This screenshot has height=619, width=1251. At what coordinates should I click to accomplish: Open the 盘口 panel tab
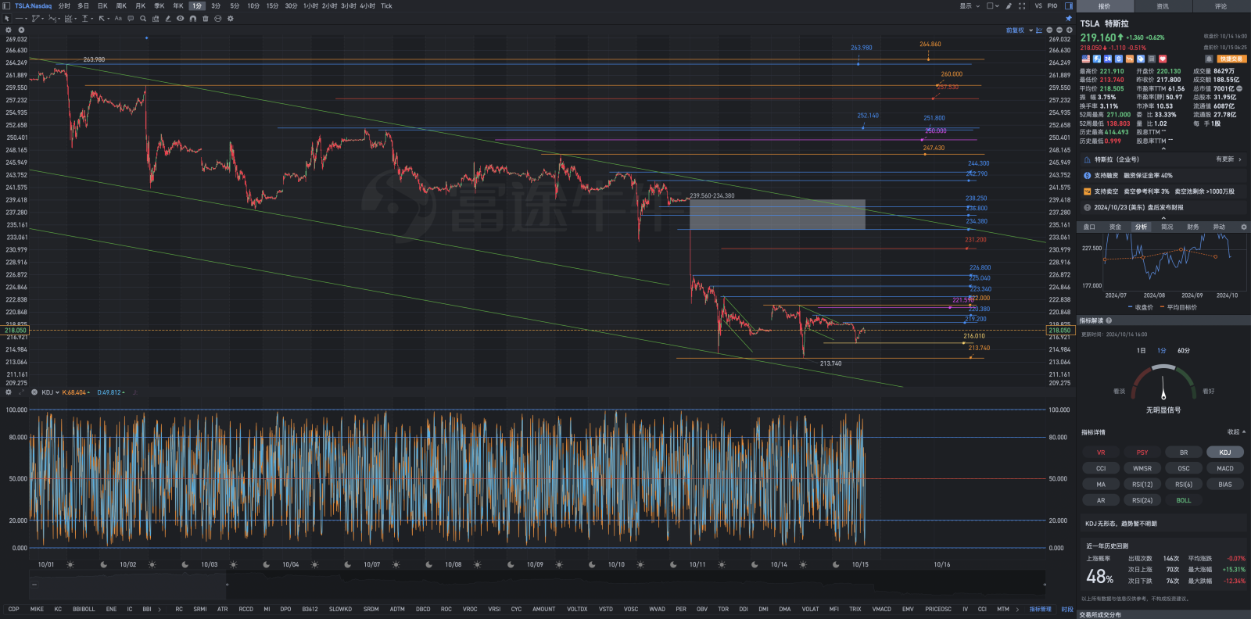[x=1089, y=227]
